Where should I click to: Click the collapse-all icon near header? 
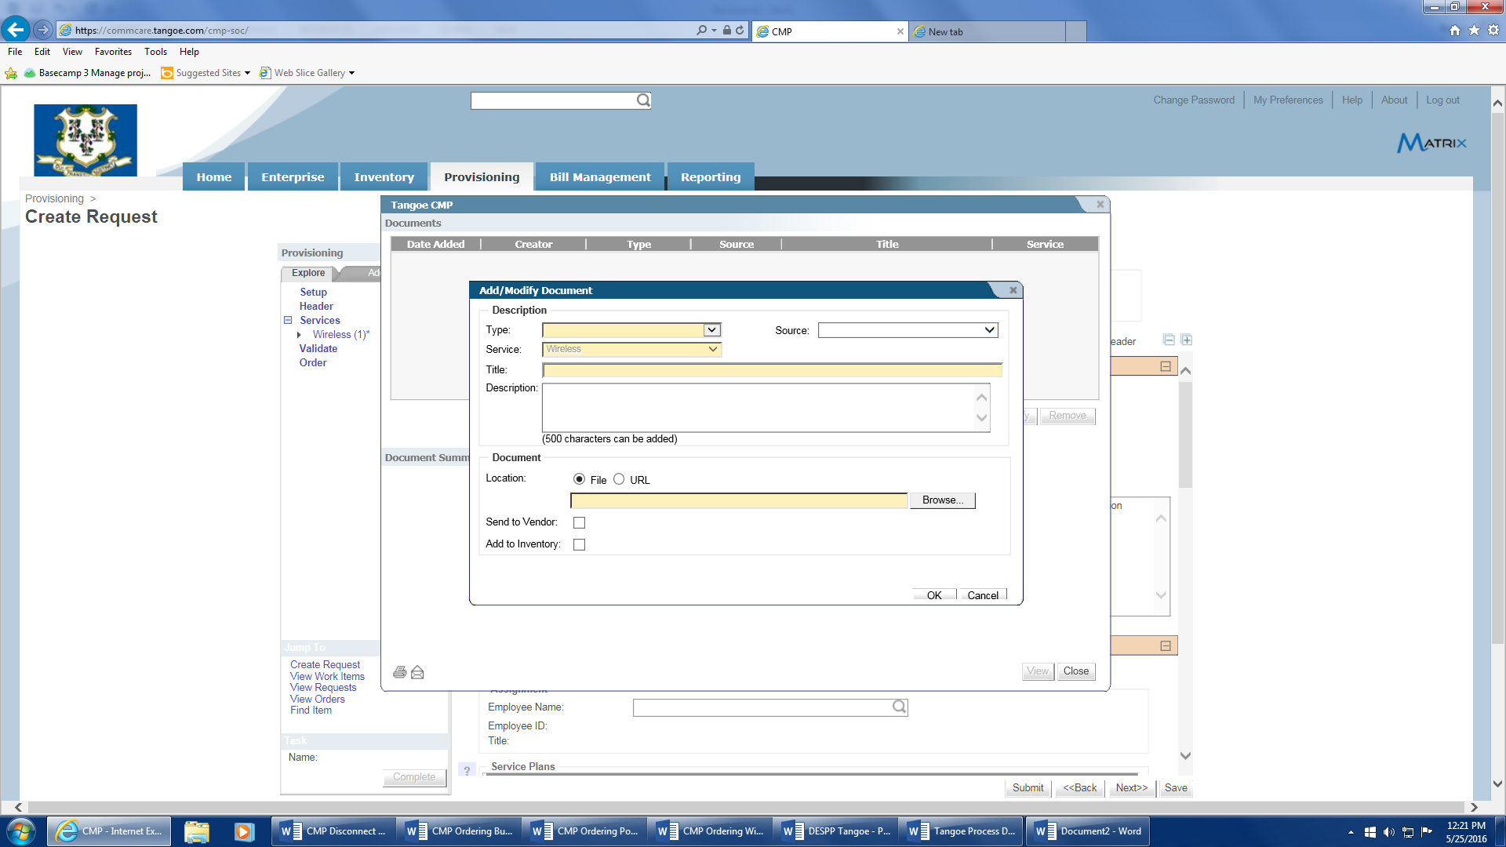click(1169, 340)
